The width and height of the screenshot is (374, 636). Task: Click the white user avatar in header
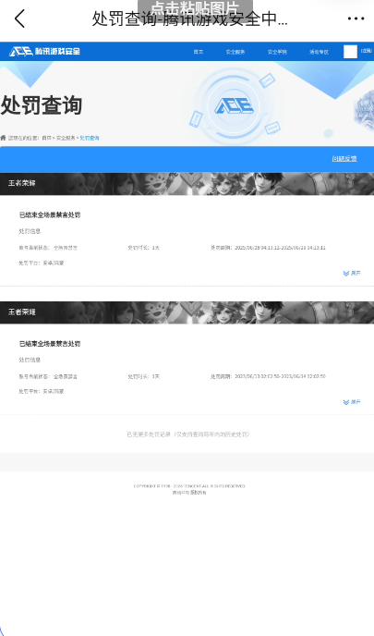coord(350,52)
